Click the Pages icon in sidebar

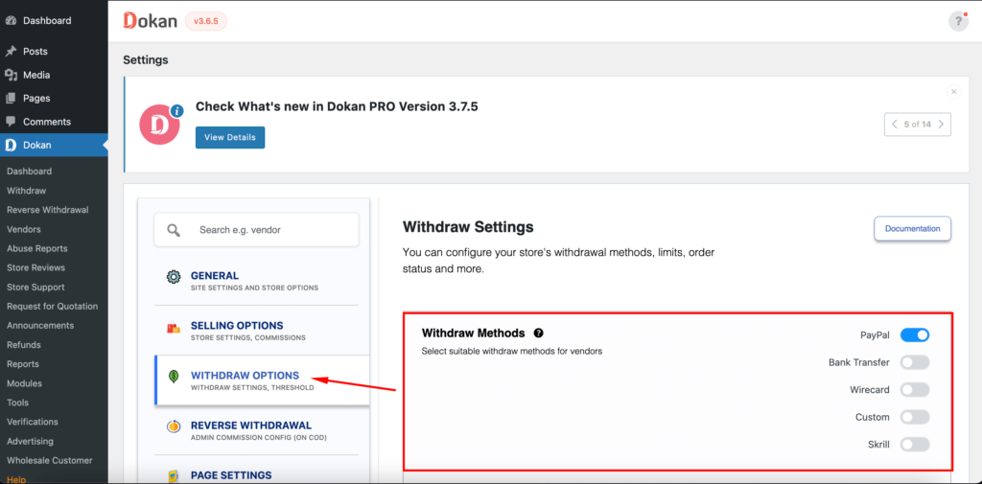(11, 99)
